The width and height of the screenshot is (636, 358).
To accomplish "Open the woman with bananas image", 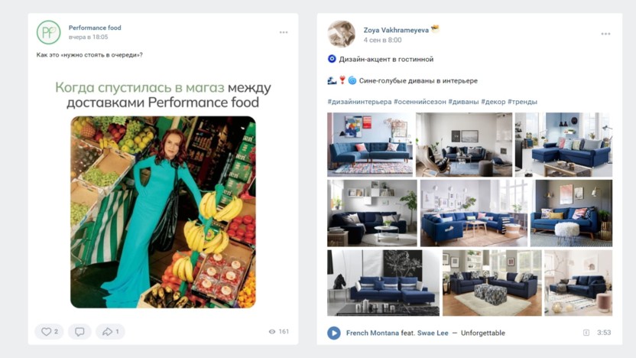I will (163, 212).
